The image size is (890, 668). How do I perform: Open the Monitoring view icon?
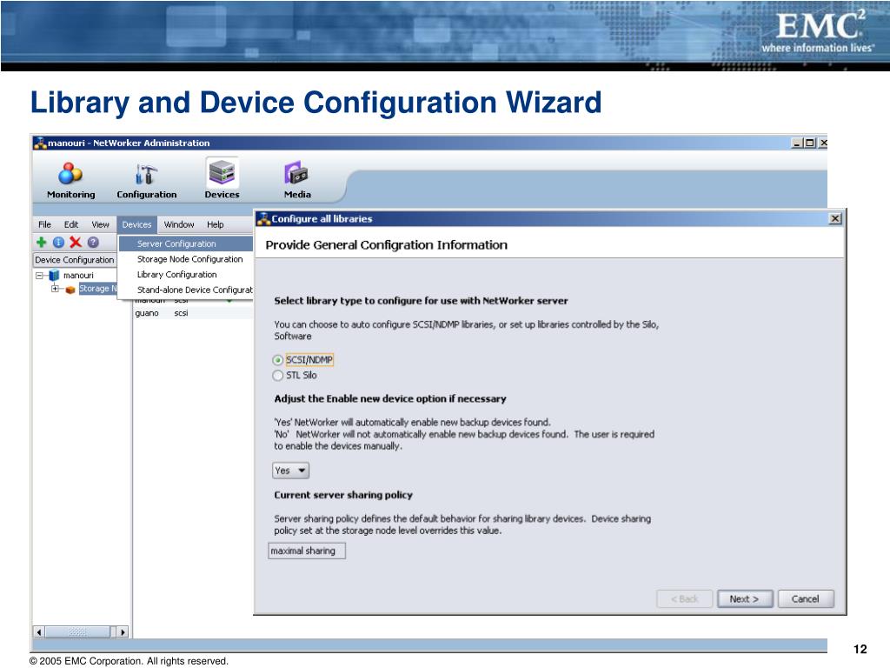(x=70, y=174)
